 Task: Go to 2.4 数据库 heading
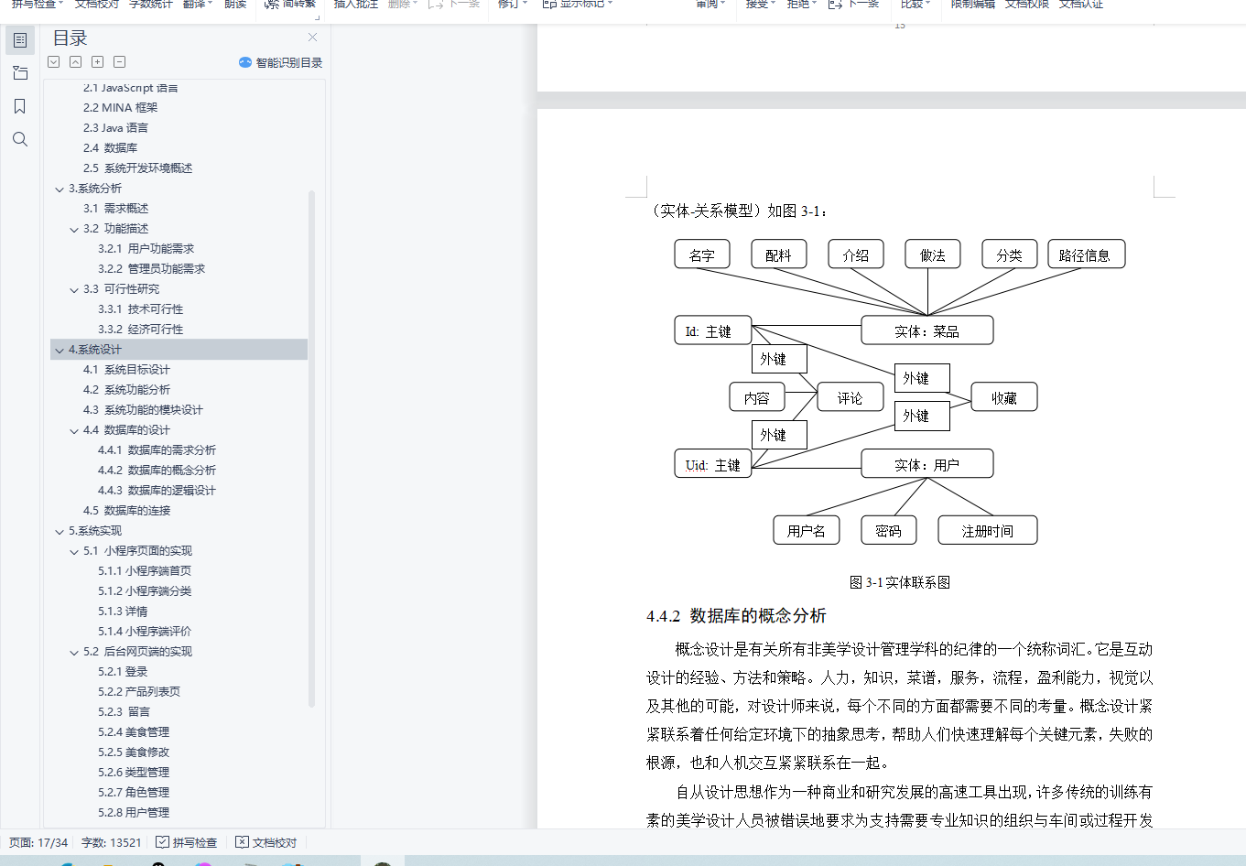(x=110, y=148)
